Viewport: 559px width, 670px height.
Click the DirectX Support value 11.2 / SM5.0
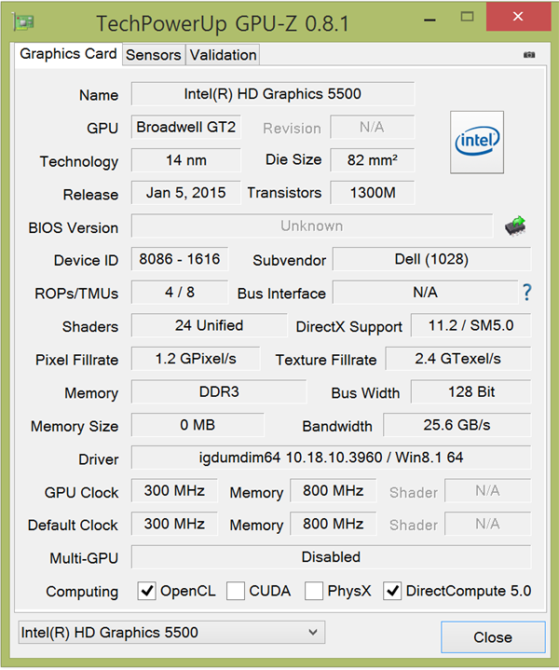471,325
